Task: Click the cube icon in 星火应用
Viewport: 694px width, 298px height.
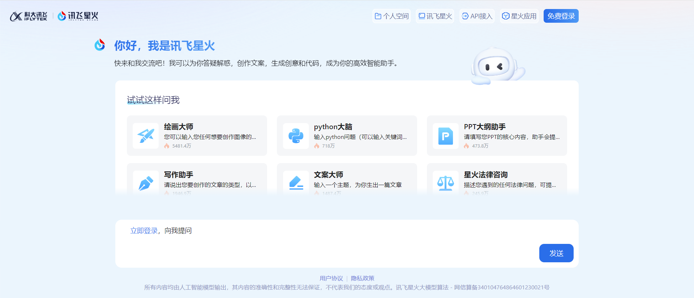Action: pyautogui.click(x=506, y=16)
